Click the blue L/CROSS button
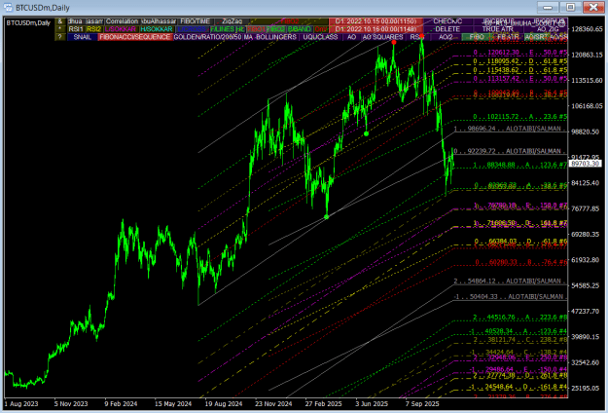608x413 pixels. tap(193, 29)
